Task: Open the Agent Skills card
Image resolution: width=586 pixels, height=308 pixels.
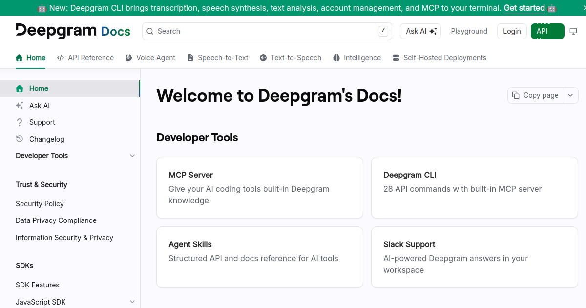Action: [260, 257]
